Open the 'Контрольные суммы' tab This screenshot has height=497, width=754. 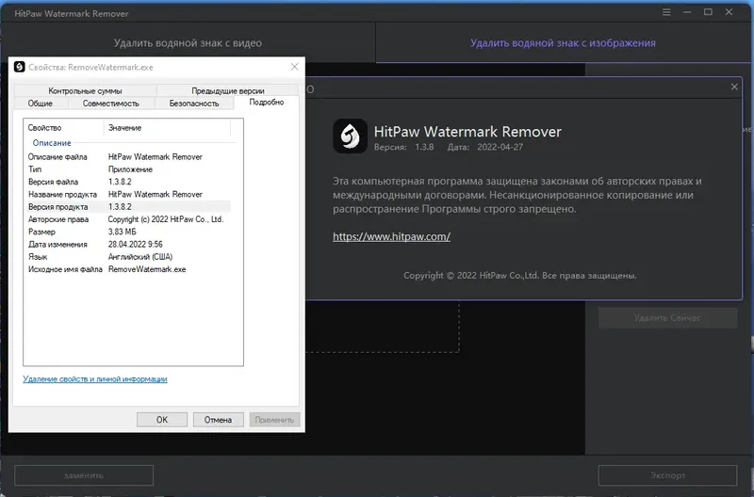click(x=85, y=90)
